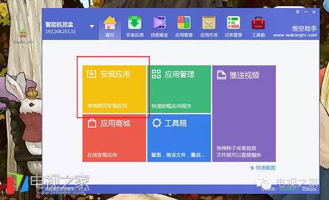Click the 悟空助手 brand title
The height and width of the screenshot is (200, 329).
pos(304,29)
